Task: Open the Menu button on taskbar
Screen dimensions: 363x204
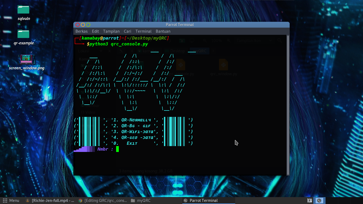Action: 11,201
